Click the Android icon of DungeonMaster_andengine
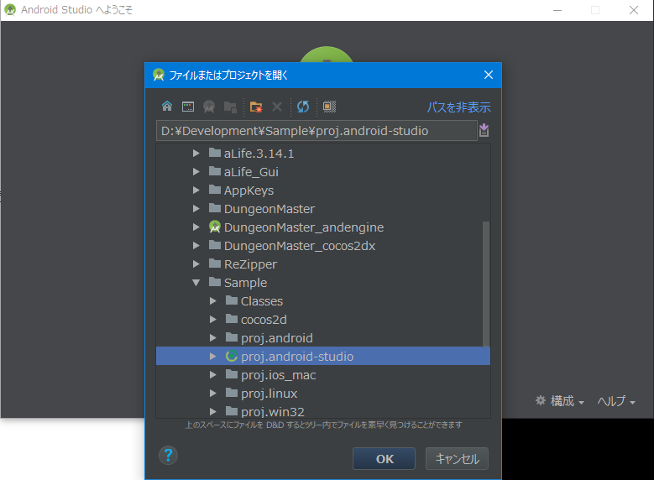Screen dimensions: 654x480 click(x=215, y=227)
